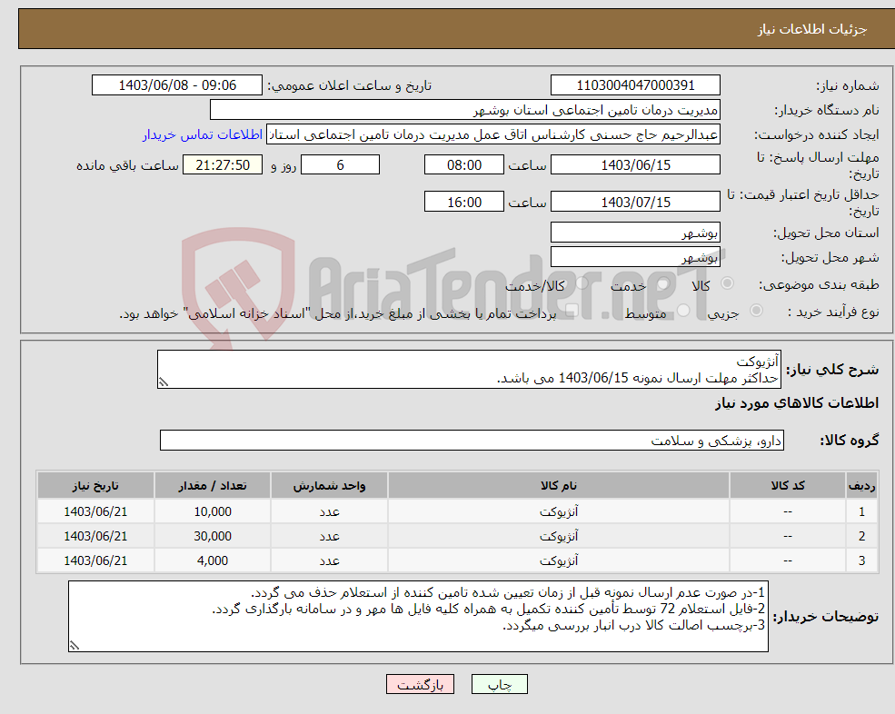This screenshot has height=714, width=895.
Task: Select the جزیی purchase type radio
Action: click(756, 310)
